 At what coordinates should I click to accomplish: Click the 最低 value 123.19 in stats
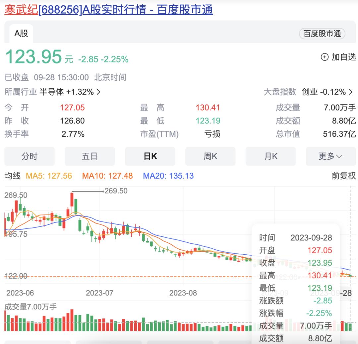point(208,121)
